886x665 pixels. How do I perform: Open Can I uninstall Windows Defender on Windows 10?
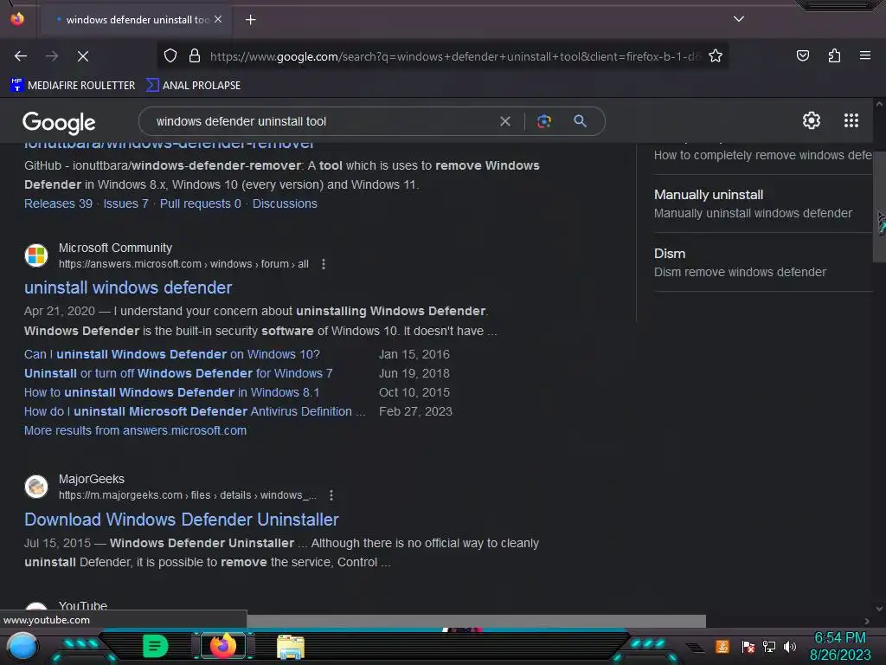[172, 354]
